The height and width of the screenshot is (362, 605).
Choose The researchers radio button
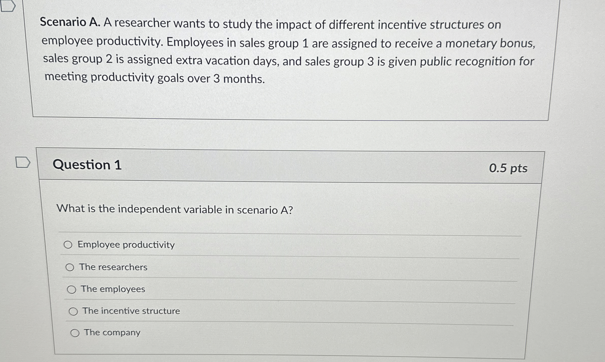pos(70,267)
